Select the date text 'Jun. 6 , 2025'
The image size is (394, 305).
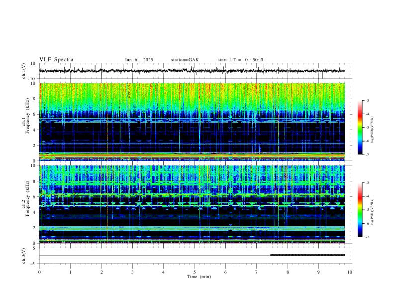tap(139, 60)
